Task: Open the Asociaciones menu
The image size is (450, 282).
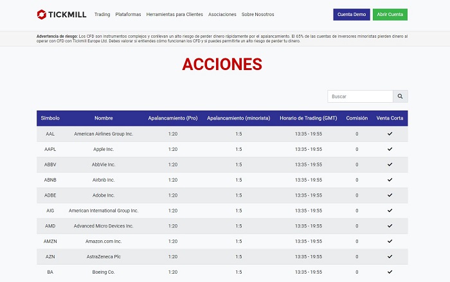Action: click(222, 14)
